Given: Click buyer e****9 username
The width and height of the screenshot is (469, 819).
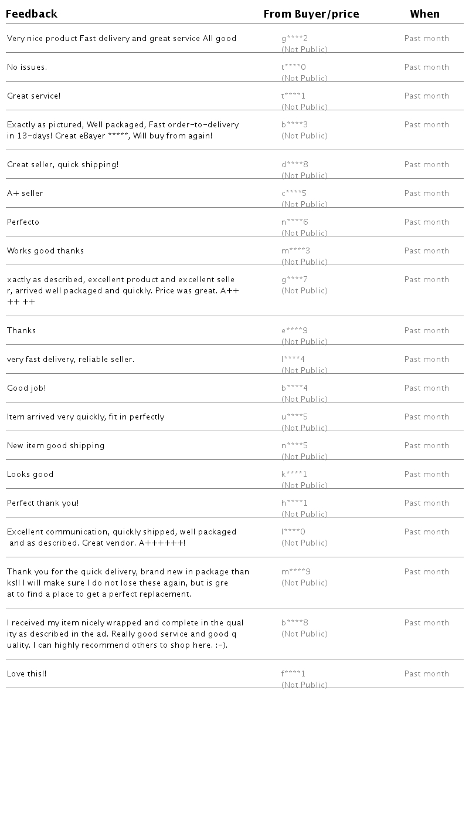Looking at the screenshot, I should point(295,331).
